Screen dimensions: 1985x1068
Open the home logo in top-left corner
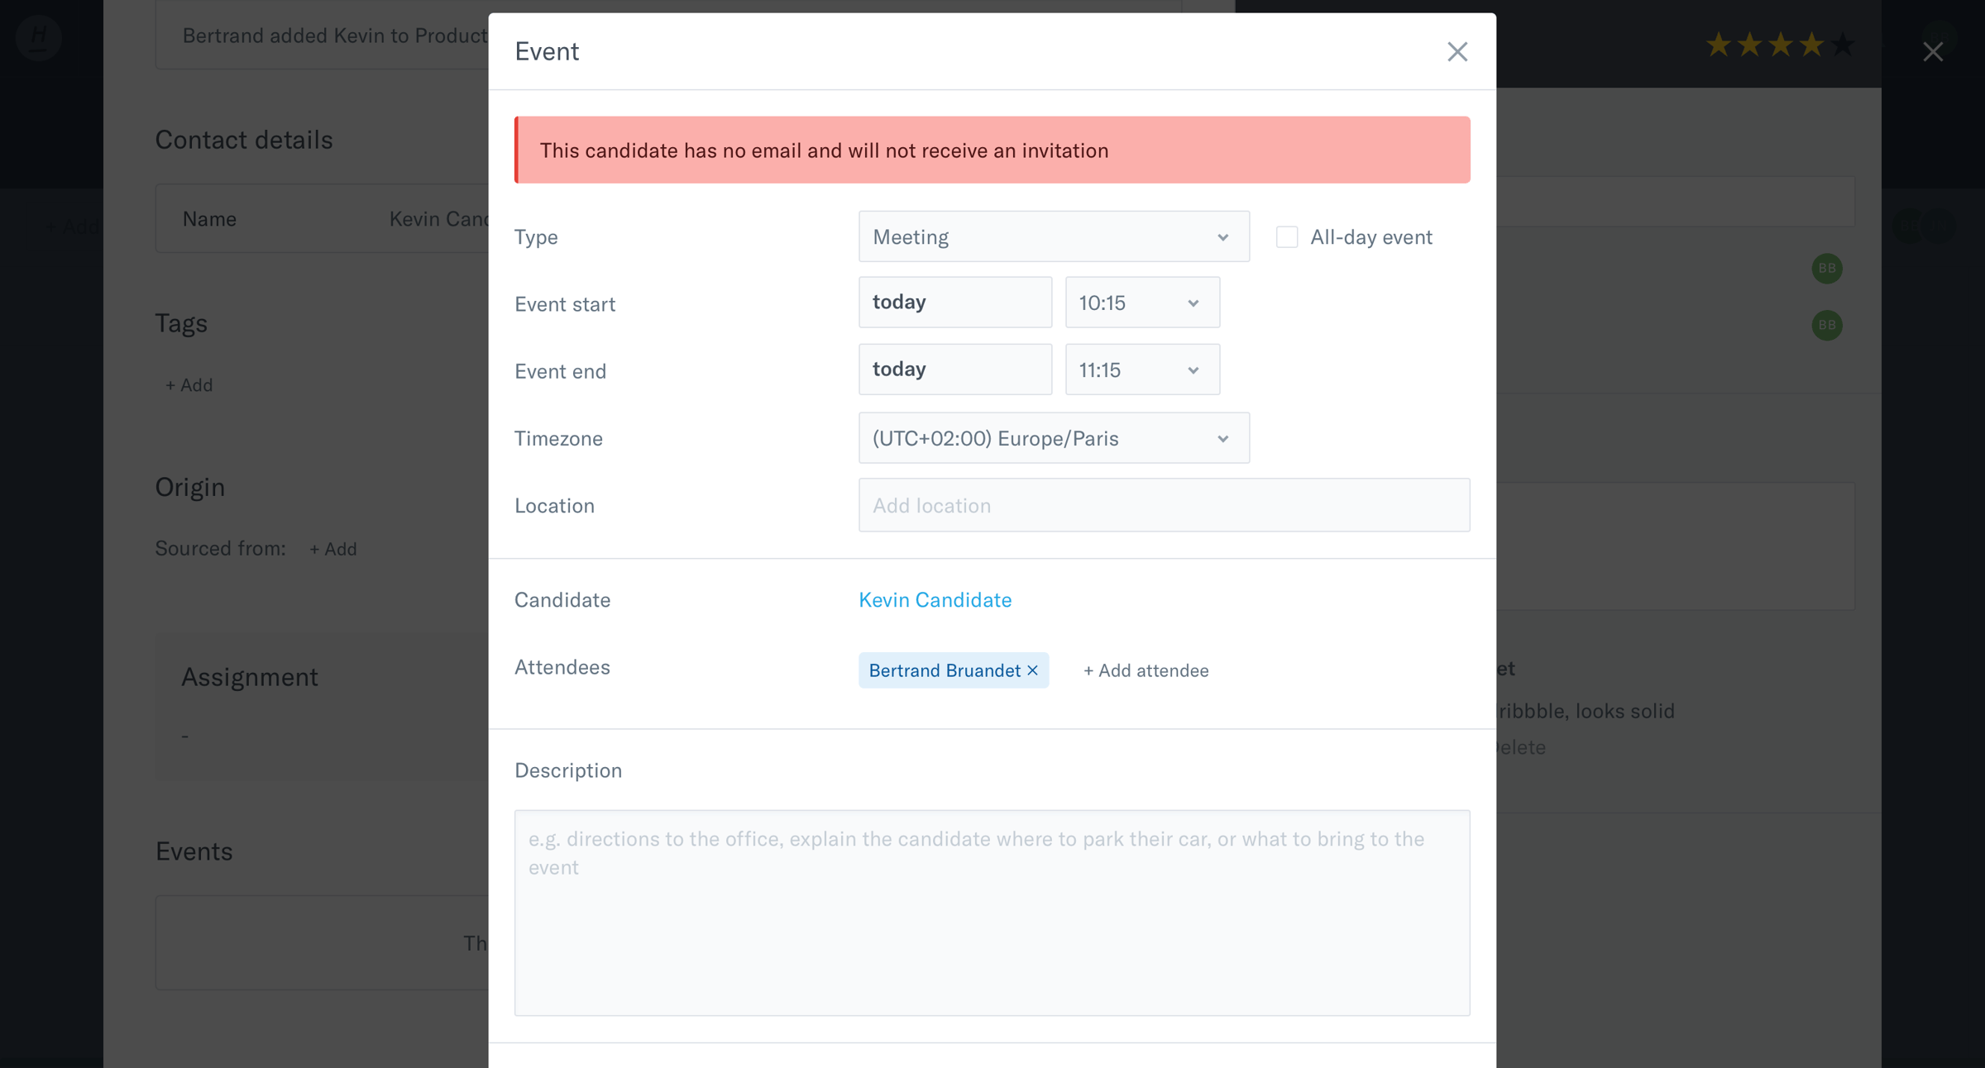[x=38, y=37]
